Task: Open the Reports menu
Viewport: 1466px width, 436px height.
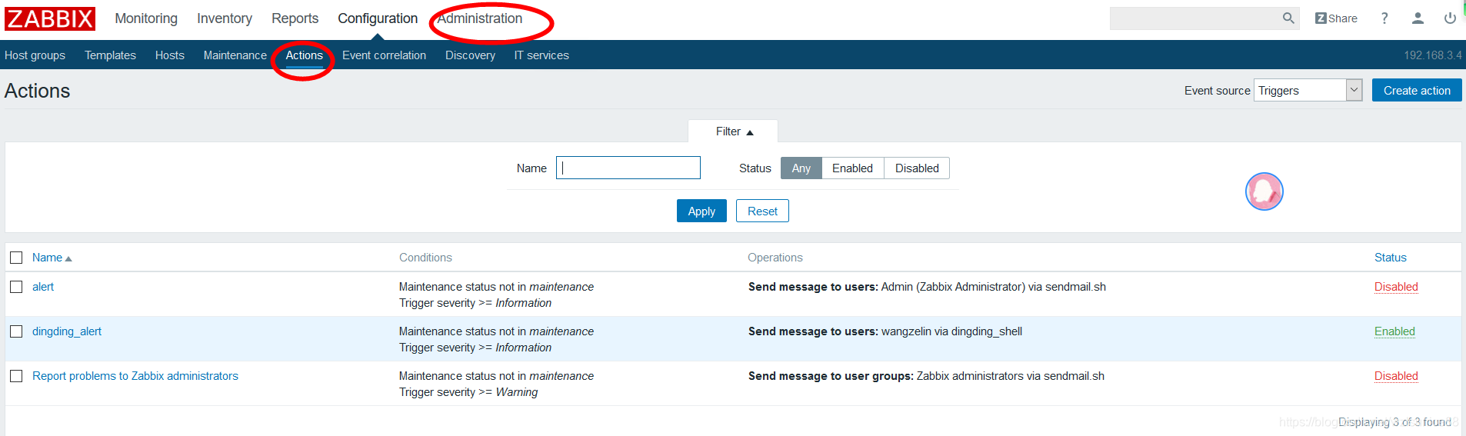Action: point(295,18)
